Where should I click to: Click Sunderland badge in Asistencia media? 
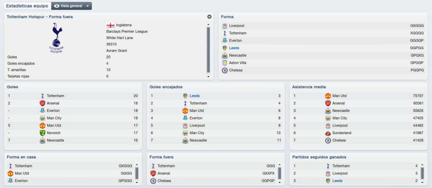[x=328, y=133]
